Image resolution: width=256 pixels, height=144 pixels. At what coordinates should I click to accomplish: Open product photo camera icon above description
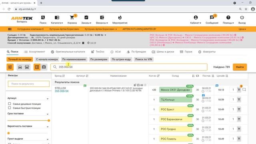tap(138, 85)
